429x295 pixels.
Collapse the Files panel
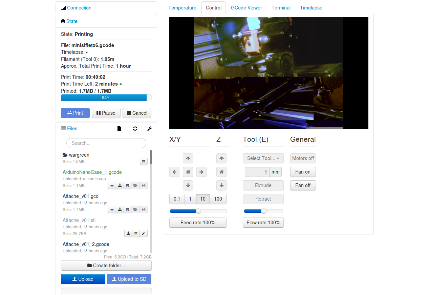72,129
